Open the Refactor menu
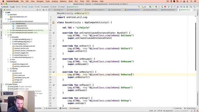 63,1
